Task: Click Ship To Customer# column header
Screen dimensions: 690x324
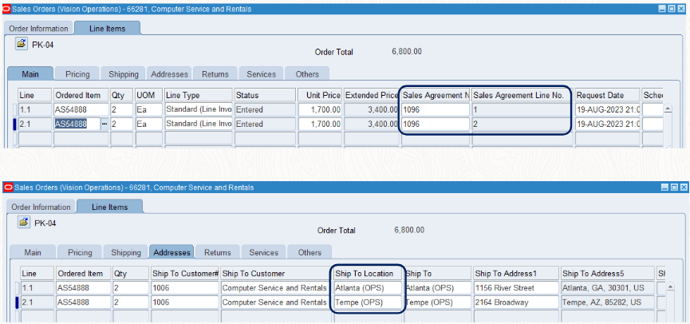Action: click(185, 274)
